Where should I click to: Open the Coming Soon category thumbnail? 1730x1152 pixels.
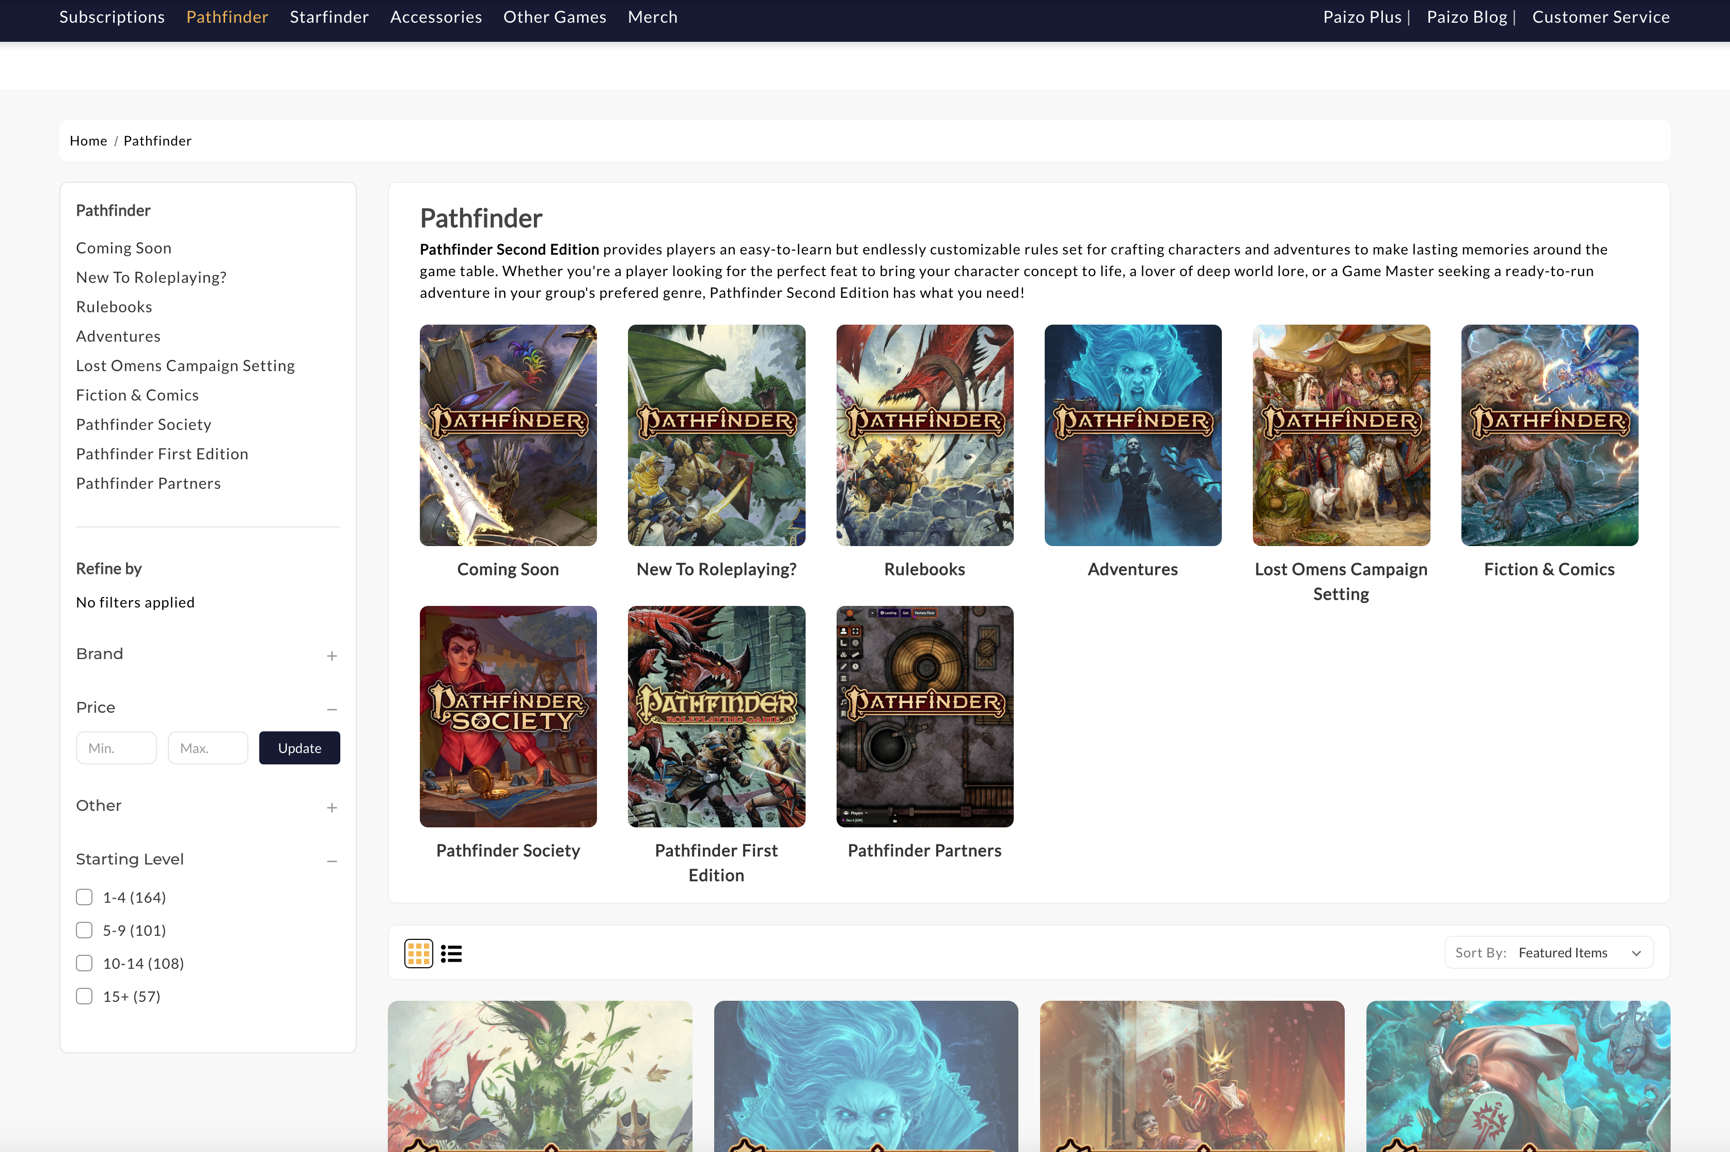coord(508,435)
